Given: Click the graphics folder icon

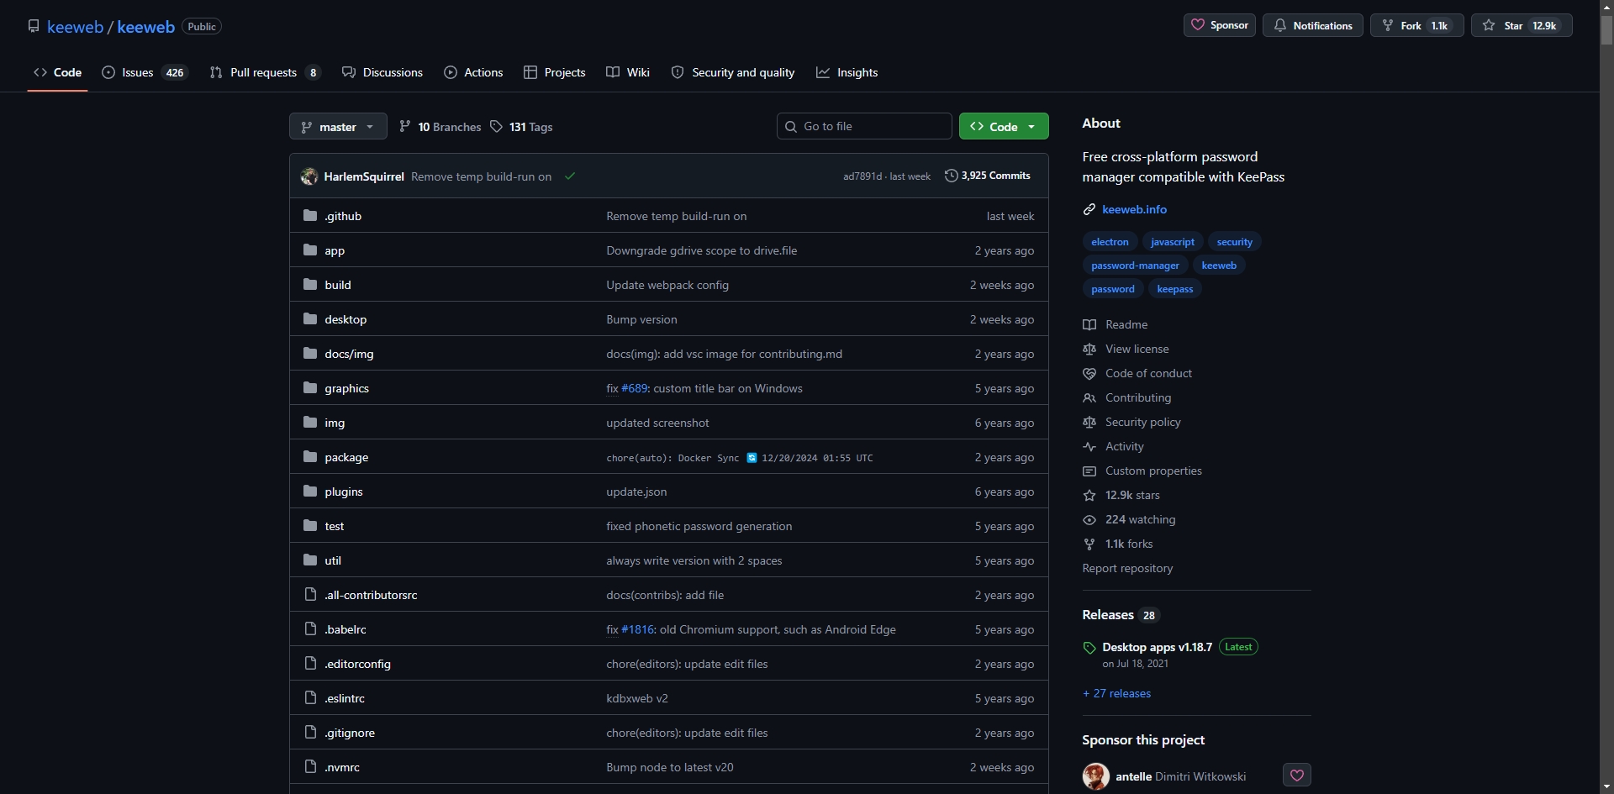Looking at the screenshot, I should tap(310, 388).
